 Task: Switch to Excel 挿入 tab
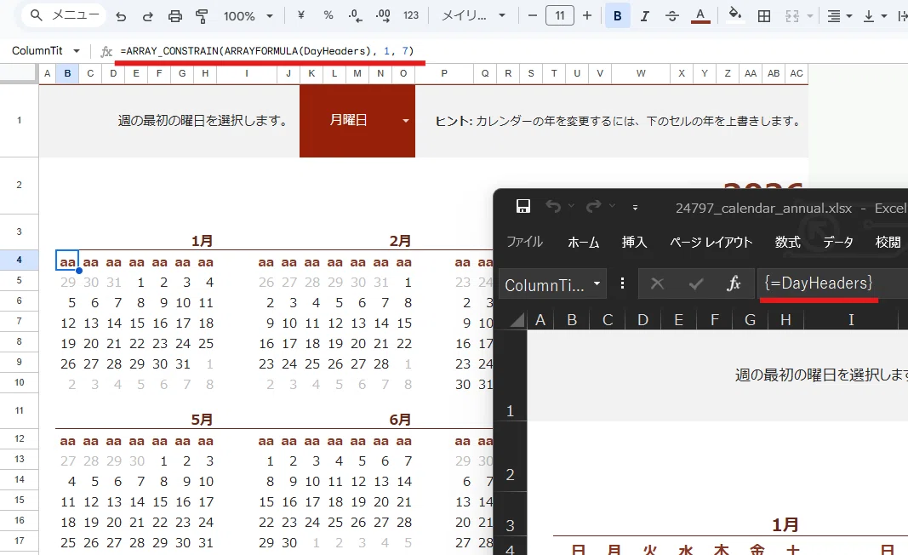(634, 242)
